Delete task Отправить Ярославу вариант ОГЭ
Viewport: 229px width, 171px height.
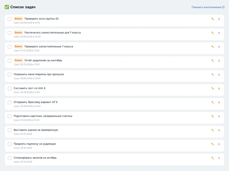219,103
